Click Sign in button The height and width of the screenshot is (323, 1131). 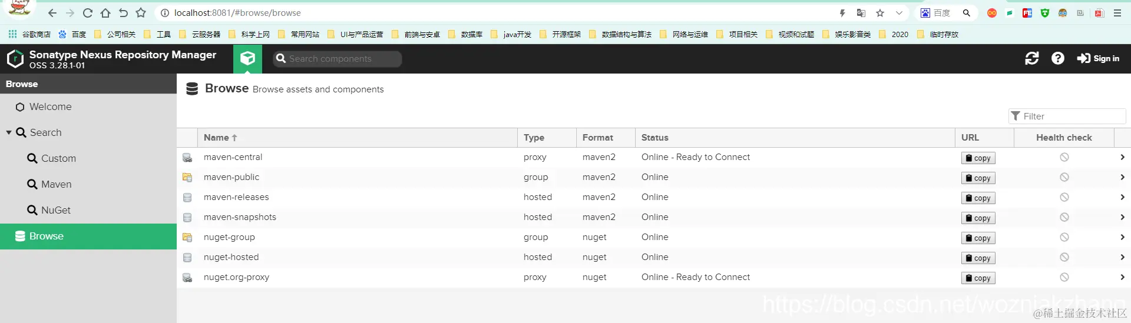[x=1099, y=58]
